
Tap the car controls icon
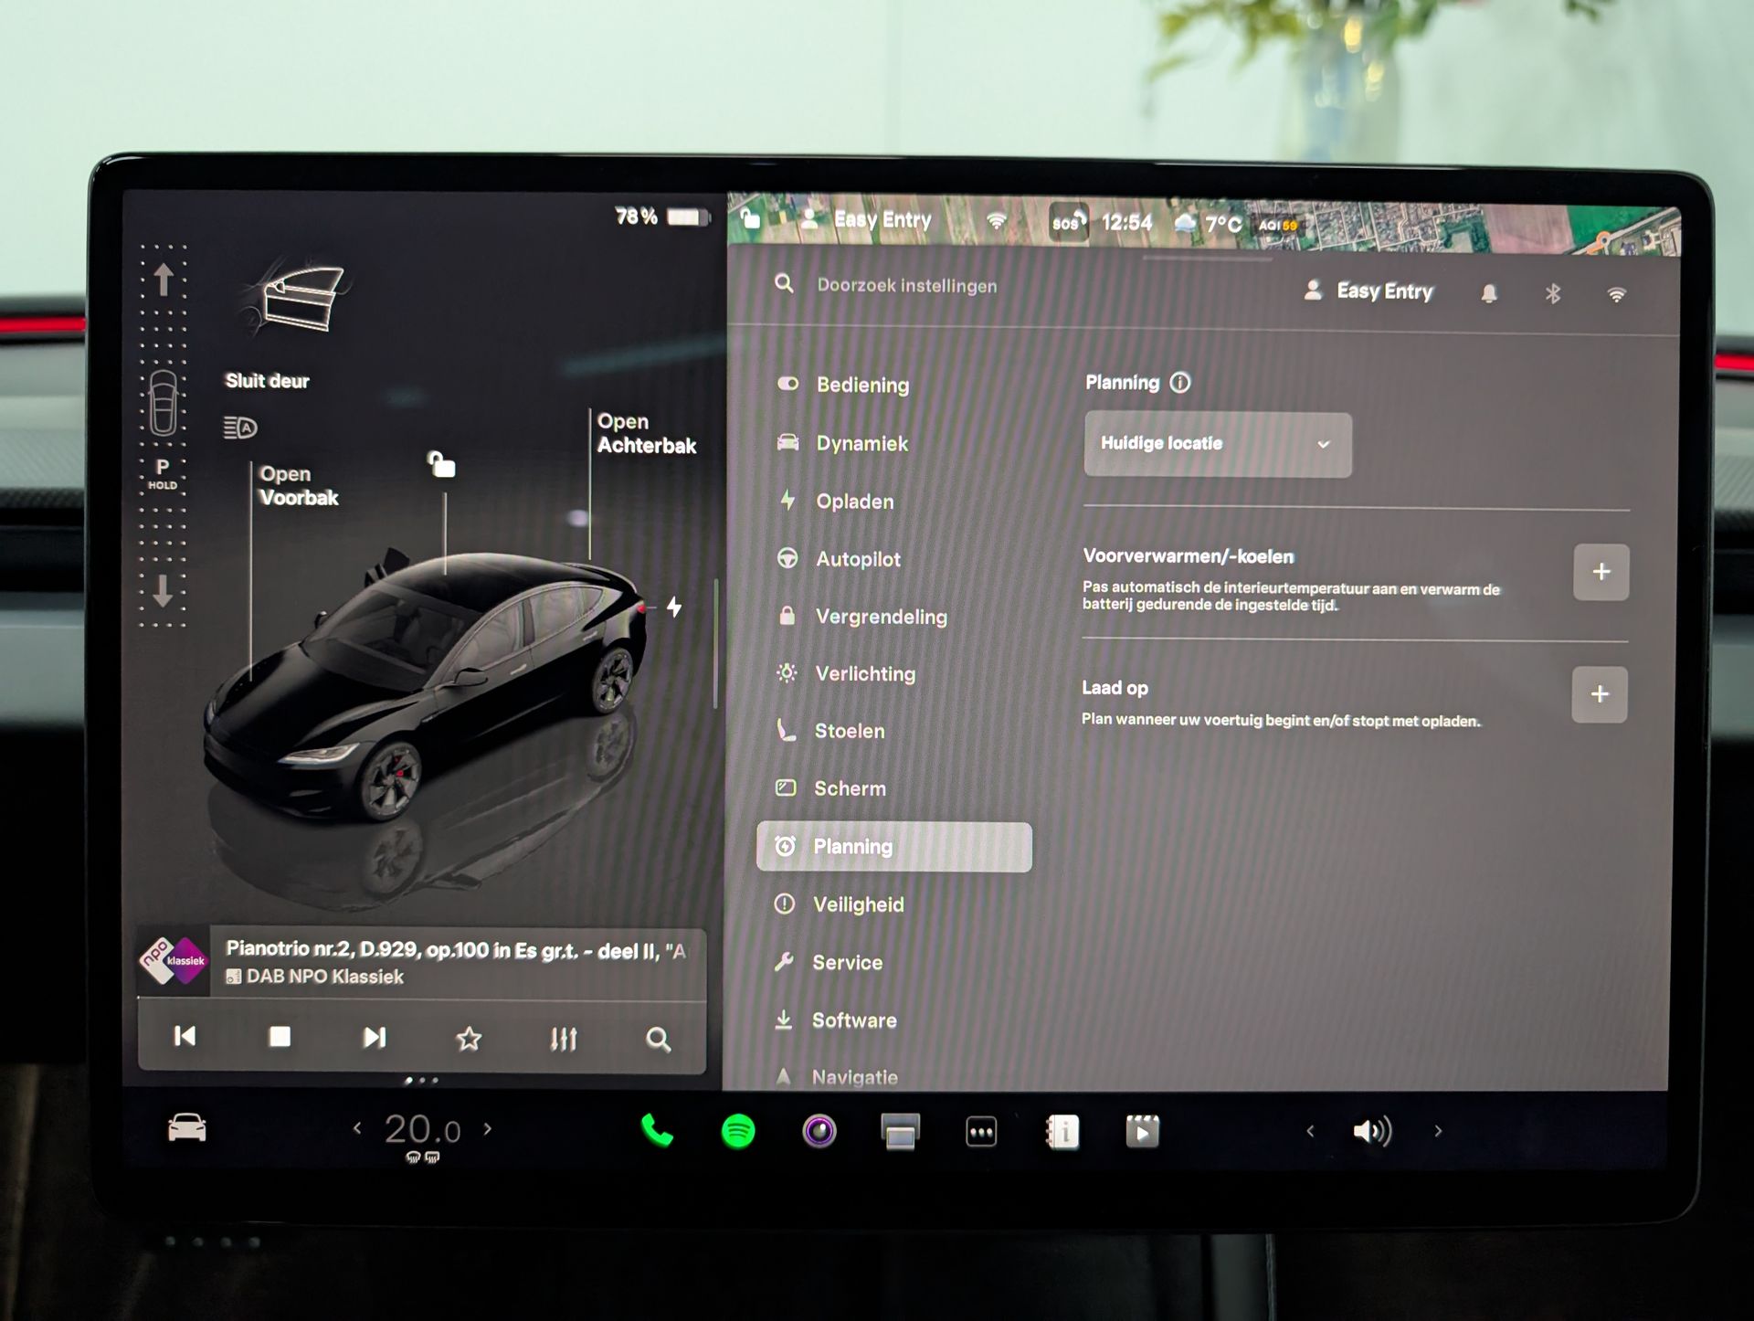(x=187, y=1129)
